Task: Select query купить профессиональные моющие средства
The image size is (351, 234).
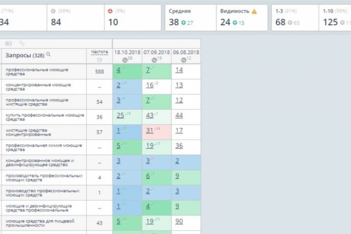Action: click(45, 117)
